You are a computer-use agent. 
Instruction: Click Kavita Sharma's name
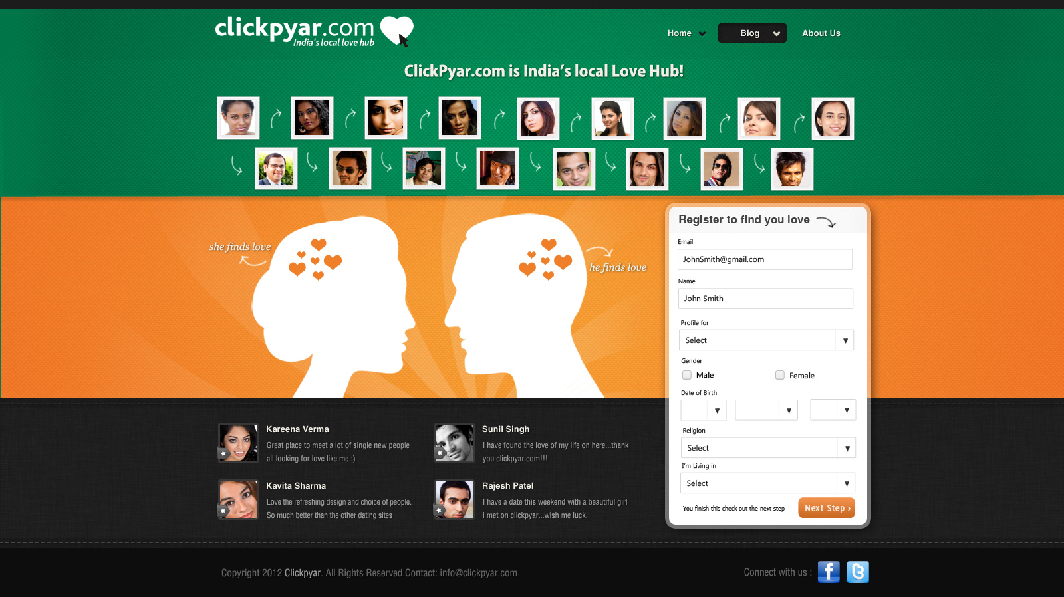click(296, 486)
